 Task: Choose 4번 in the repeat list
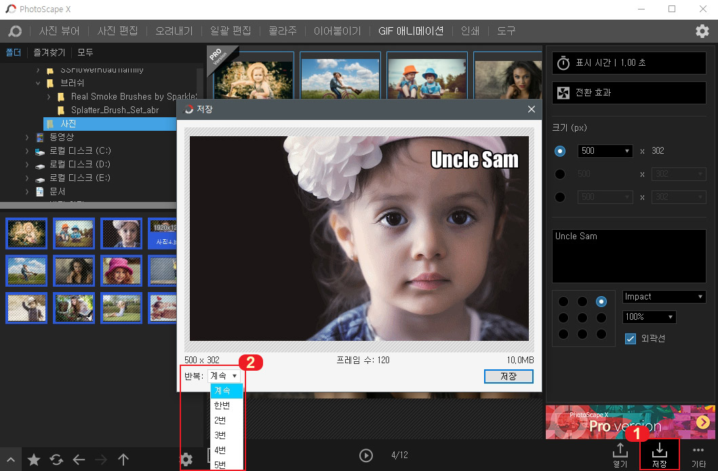tap(226, 451)
